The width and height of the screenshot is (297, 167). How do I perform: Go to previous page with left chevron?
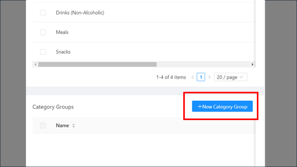point(193,77)
